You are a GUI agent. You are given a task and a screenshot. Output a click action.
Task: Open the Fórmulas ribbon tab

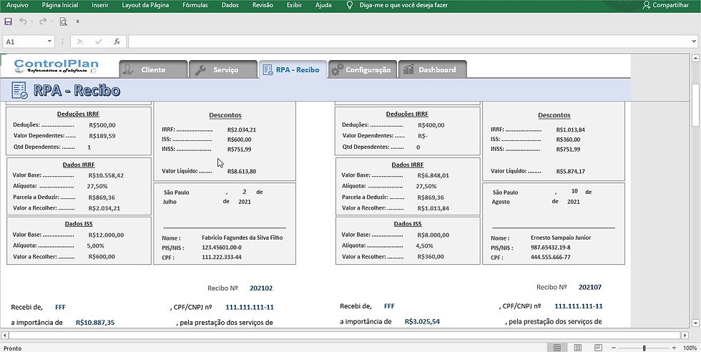(195, 6)
